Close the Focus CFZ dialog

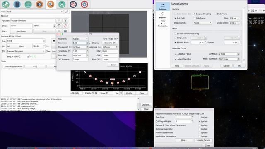(113, 65)
